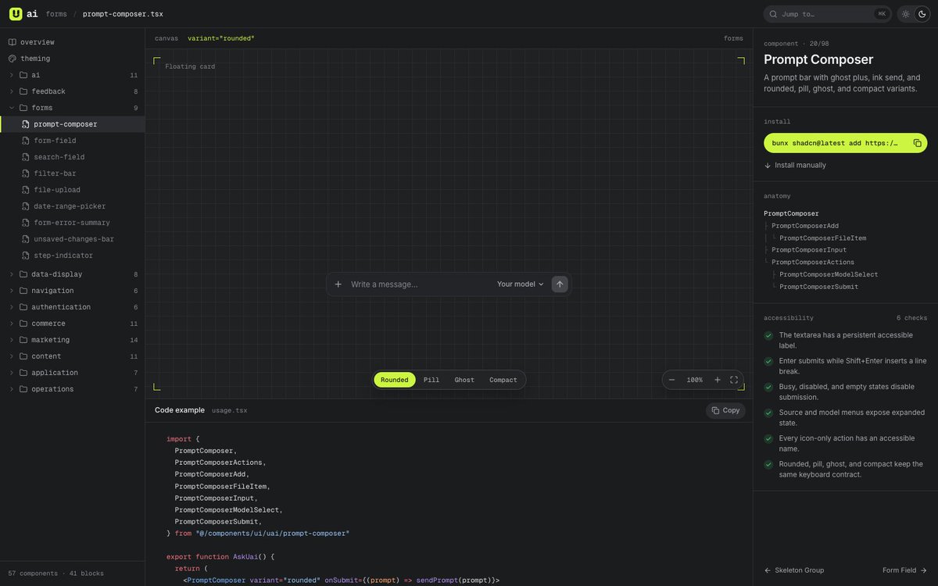The height and width of the screenshot is (586, 938).
Task: Click the date-range-picker file icon
Action: tap(26, 206)
